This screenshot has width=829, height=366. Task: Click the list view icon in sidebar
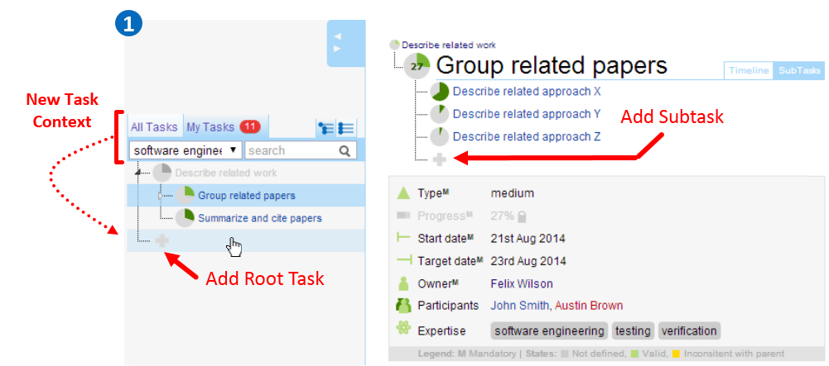coord(346,128)
